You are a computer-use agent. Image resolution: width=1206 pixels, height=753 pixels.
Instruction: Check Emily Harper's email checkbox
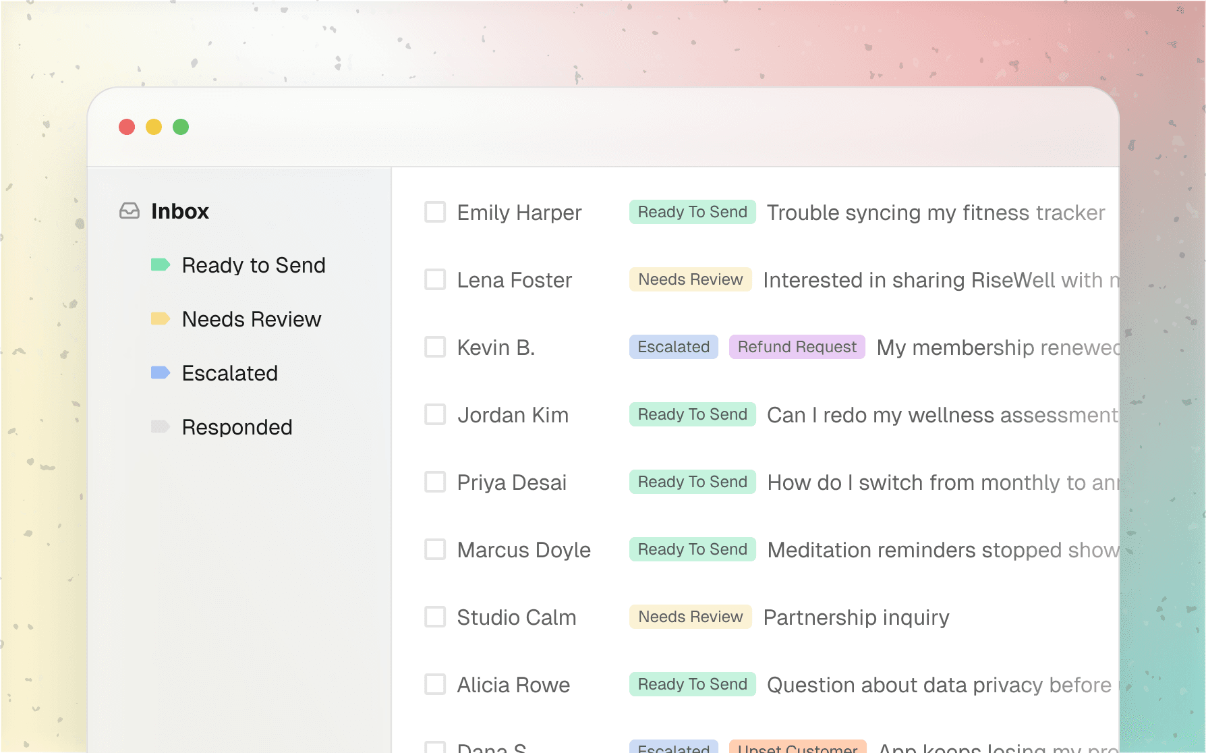click(434, 212)
